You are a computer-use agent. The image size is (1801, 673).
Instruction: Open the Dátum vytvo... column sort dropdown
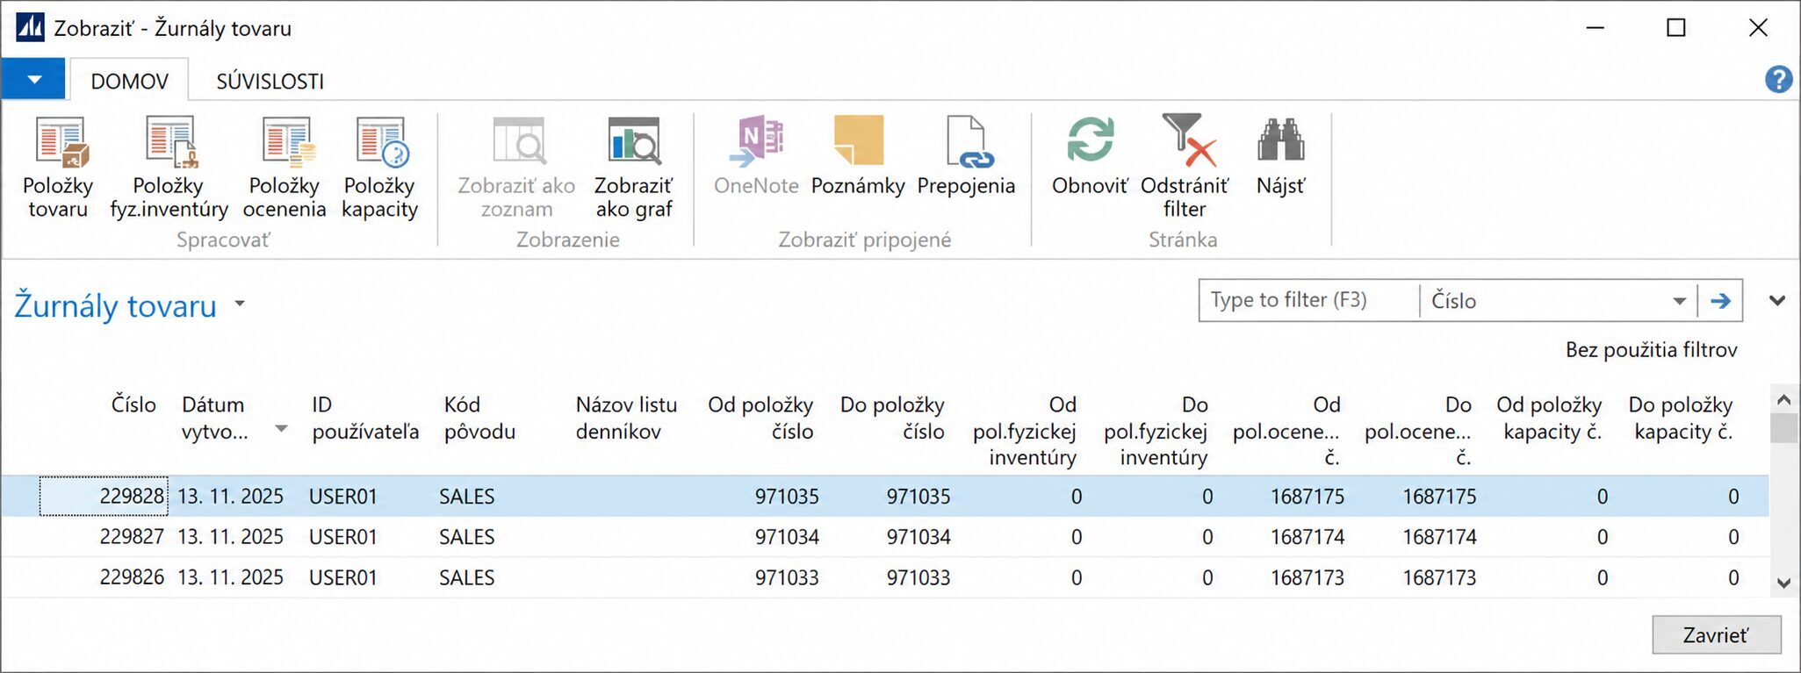click(281, 429)
